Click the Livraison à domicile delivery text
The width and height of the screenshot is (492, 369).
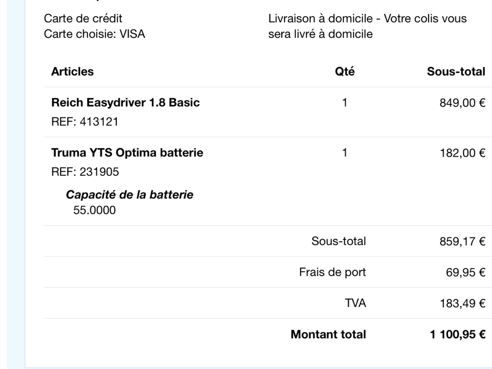pyautogui.click(x=367, y=26)
